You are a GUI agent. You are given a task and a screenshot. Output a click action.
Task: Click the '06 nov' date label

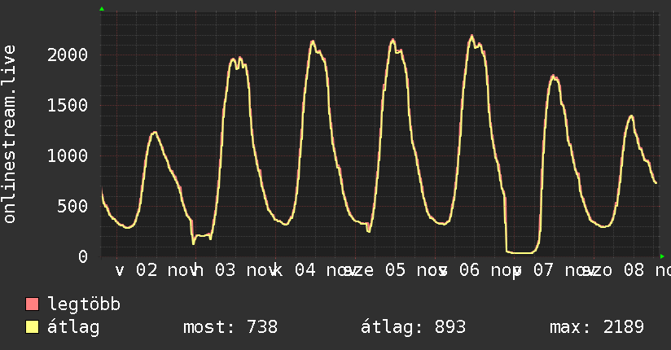coord(479,269)
